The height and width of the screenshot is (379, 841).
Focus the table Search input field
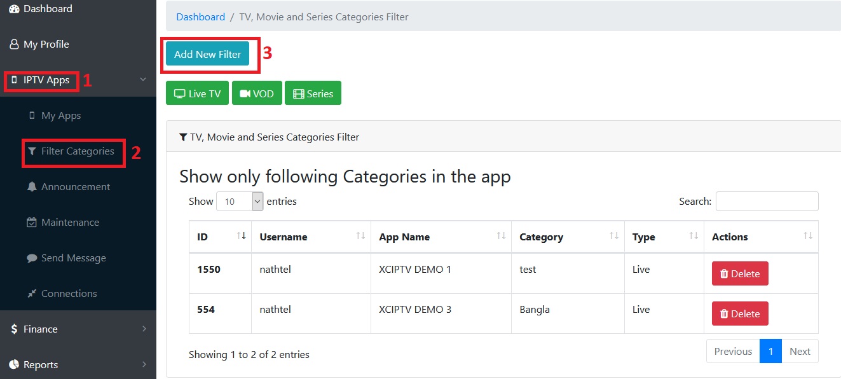[767, 202]
